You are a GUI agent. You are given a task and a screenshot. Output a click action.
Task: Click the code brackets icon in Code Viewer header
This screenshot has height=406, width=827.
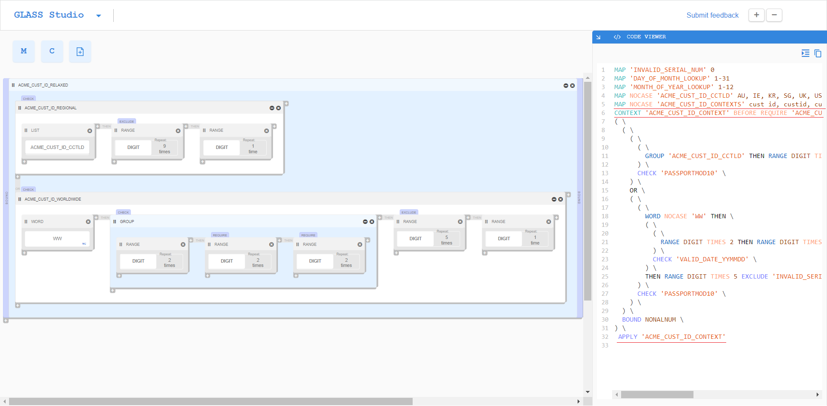coord(617,37)
